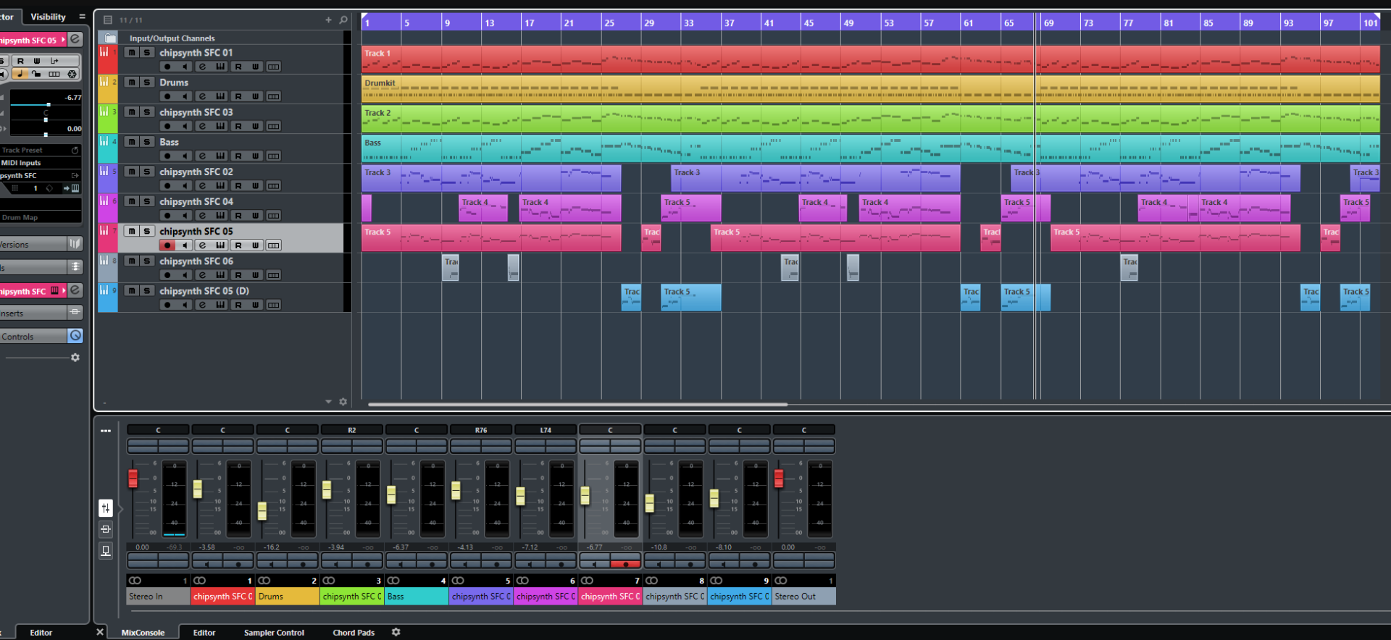Click the Drums channel volume fader
This screenshot has width=1391, height=640.
[x=262, y=510]
